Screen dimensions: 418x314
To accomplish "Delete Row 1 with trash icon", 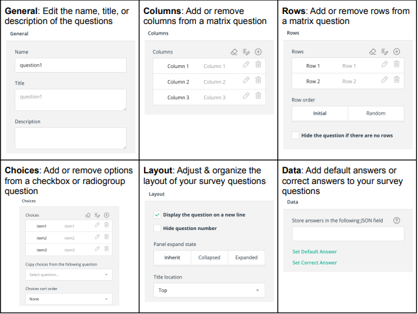I will pyautogui.click(x=397, y=64).
